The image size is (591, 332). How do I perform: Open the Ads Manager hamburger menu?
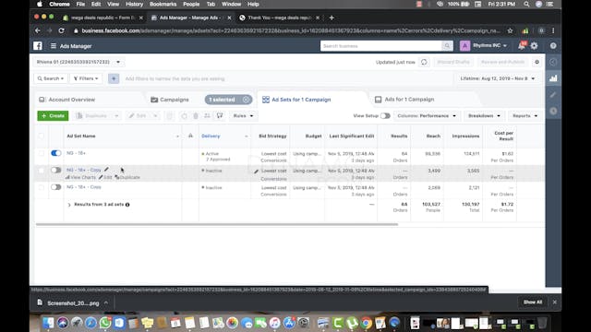click(54, 46)
